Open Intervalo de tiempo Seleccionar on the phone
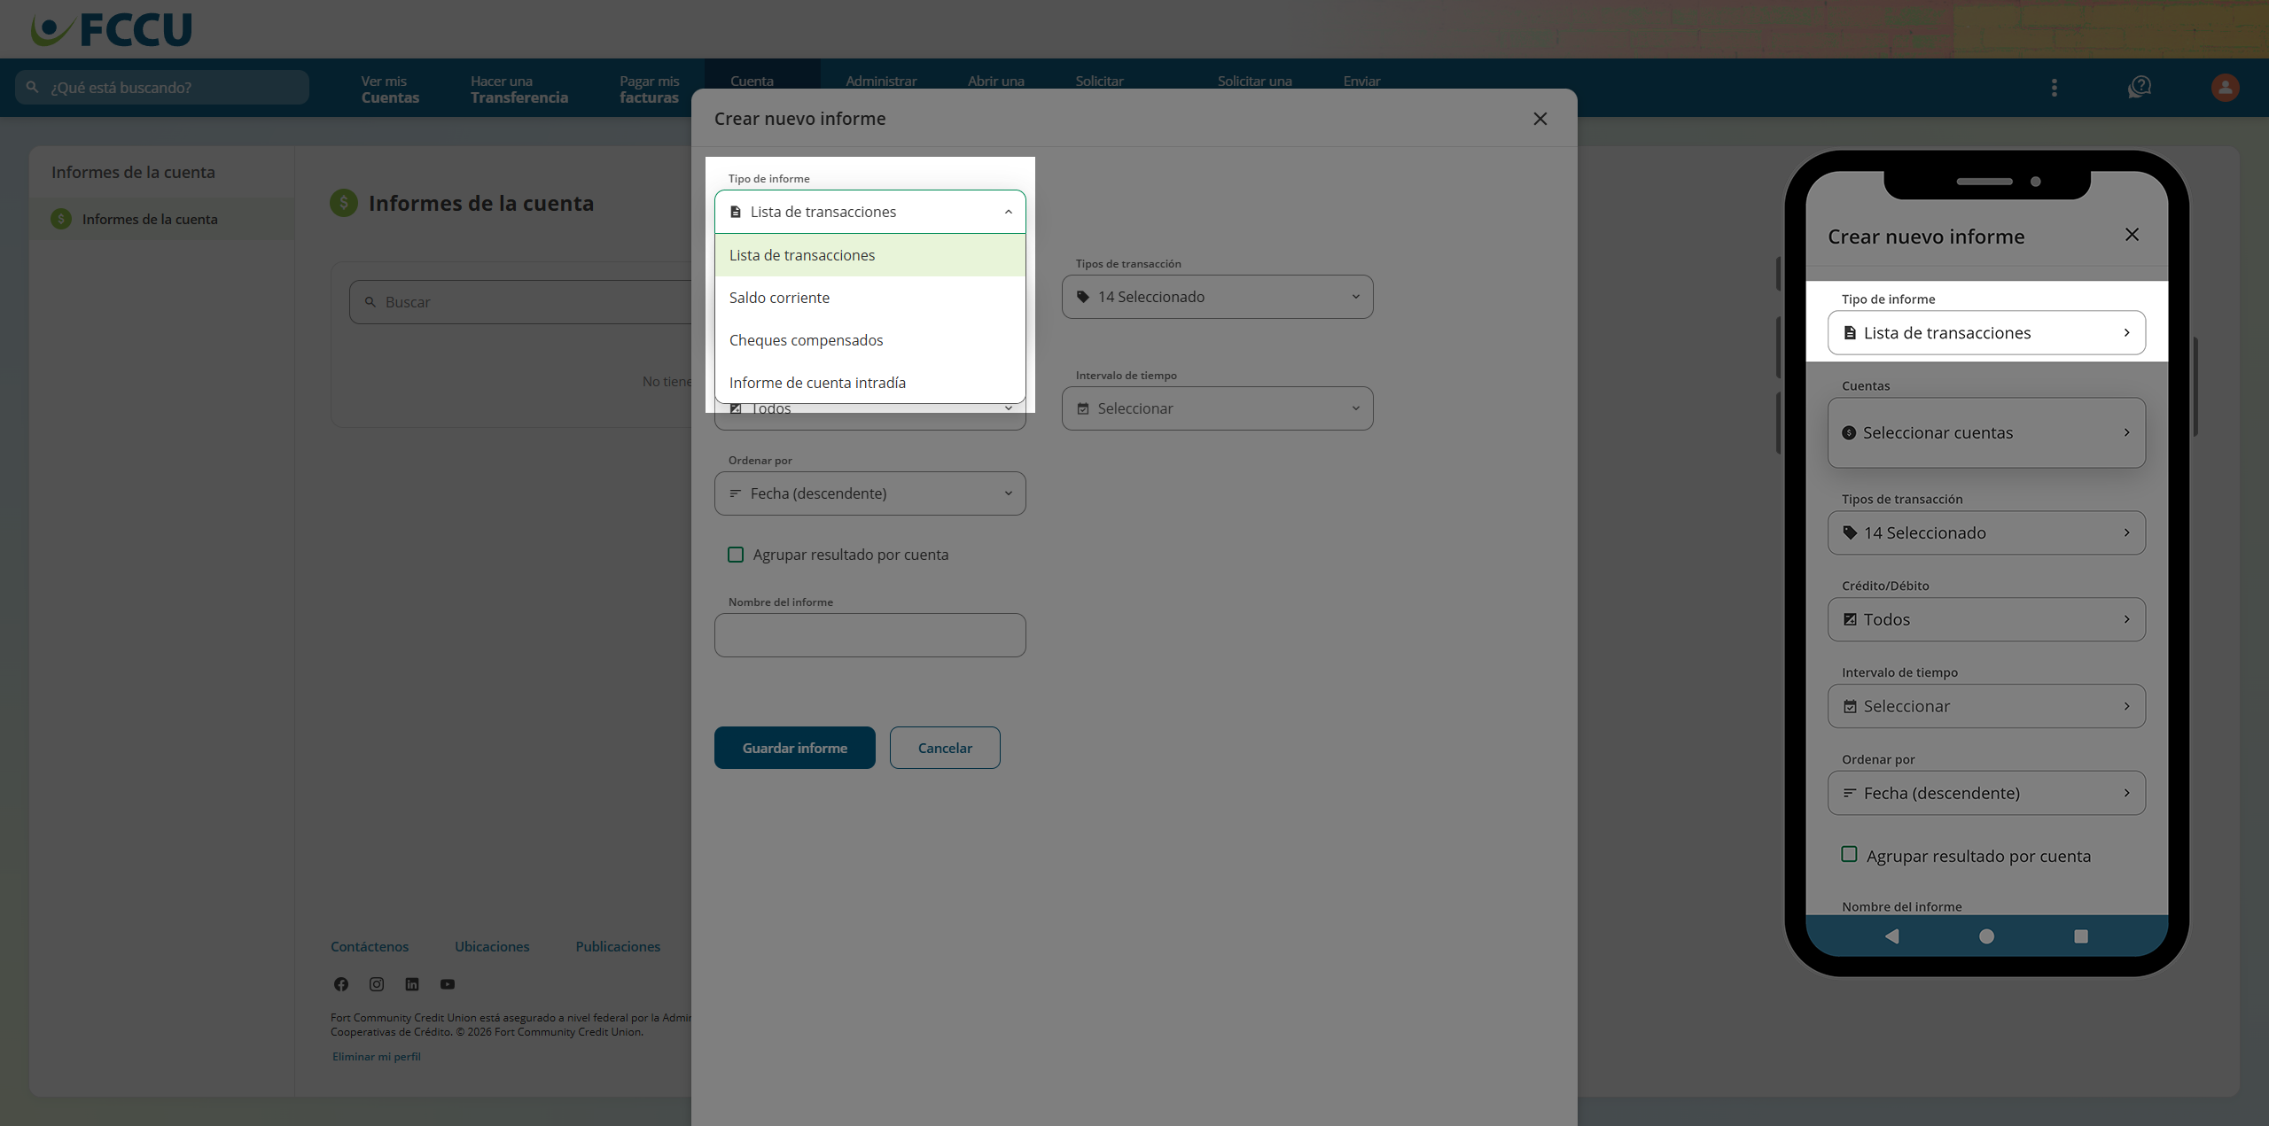Image resolution: width=2269 pixels, height=1126 pixels. (1986, 706)
